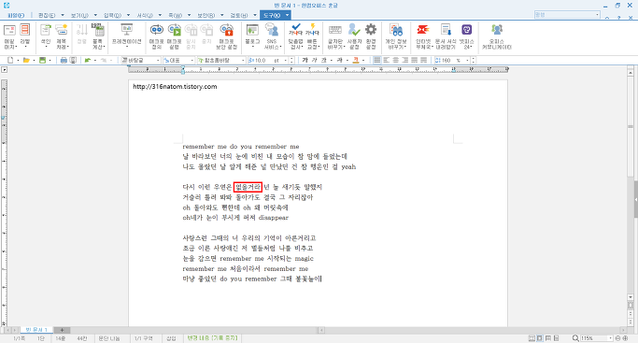Switch to the 빈 문서 1 document tab

point(36,330)
